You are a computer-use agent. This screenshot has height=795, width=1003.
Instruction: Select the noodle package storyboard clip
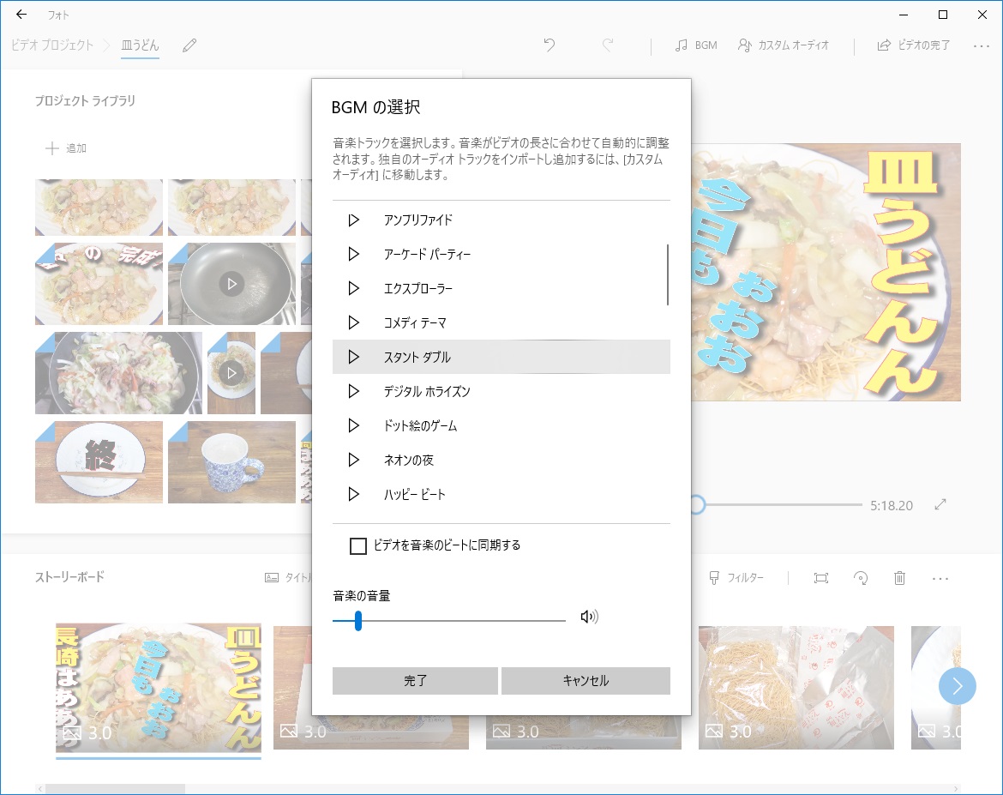pyautogui.click(x=796, y=688)
